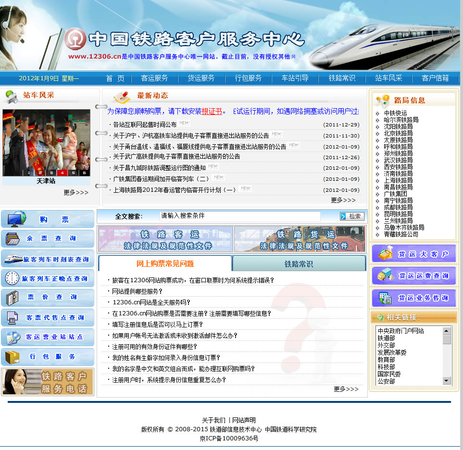Click the train icon beside 旅客列车时刻表查询
Viewport: 463px width, 450px height.
[13, 259]
